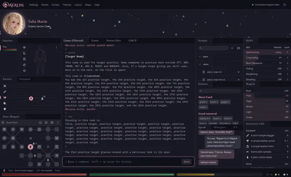Open the Settings menu
Screen dimensions: 291x177
click(x=34, y=5)
